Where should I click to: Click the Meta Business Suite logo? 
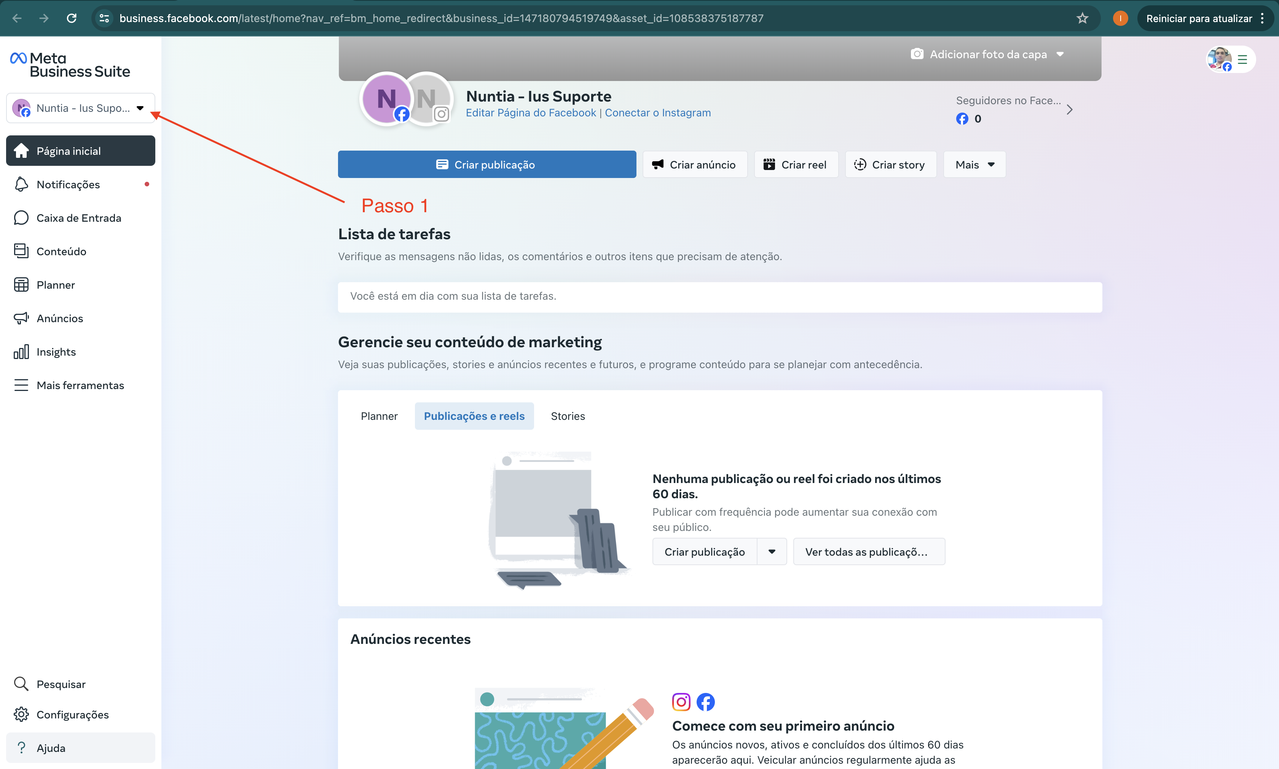click(x=70, y=65)
